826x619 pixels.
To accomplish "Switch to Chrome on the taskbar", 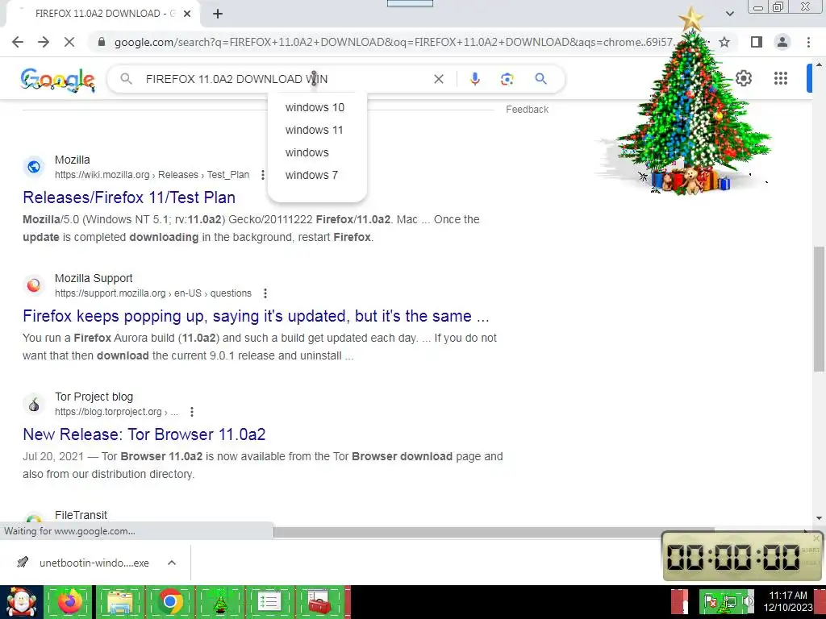I will click(169, 602).
